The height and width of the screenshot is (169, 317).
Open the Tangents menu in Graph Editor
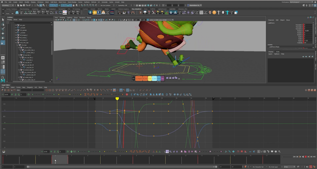click(30, 87)
